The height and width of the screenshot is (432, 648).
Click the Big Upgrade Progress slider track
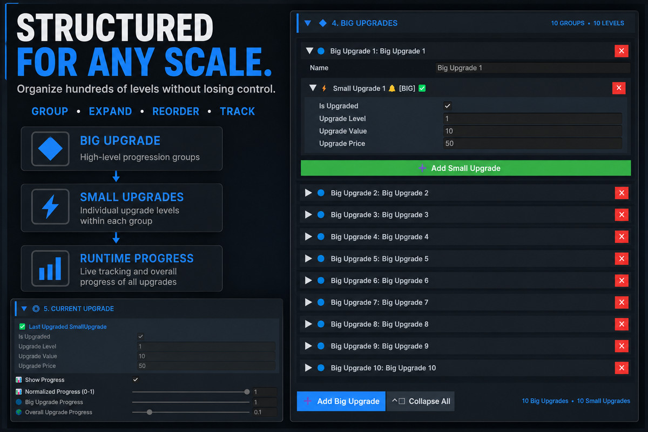[191, 402]
